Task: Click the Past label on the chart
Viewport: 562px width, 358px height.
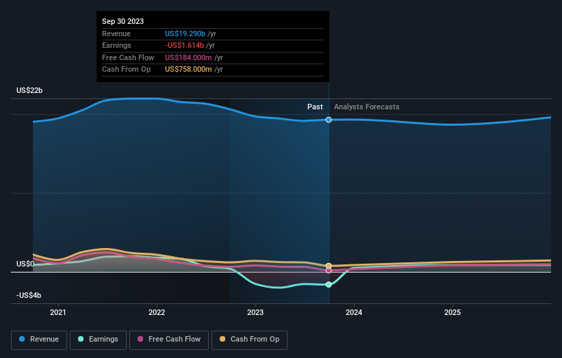Action: [315, 107]
